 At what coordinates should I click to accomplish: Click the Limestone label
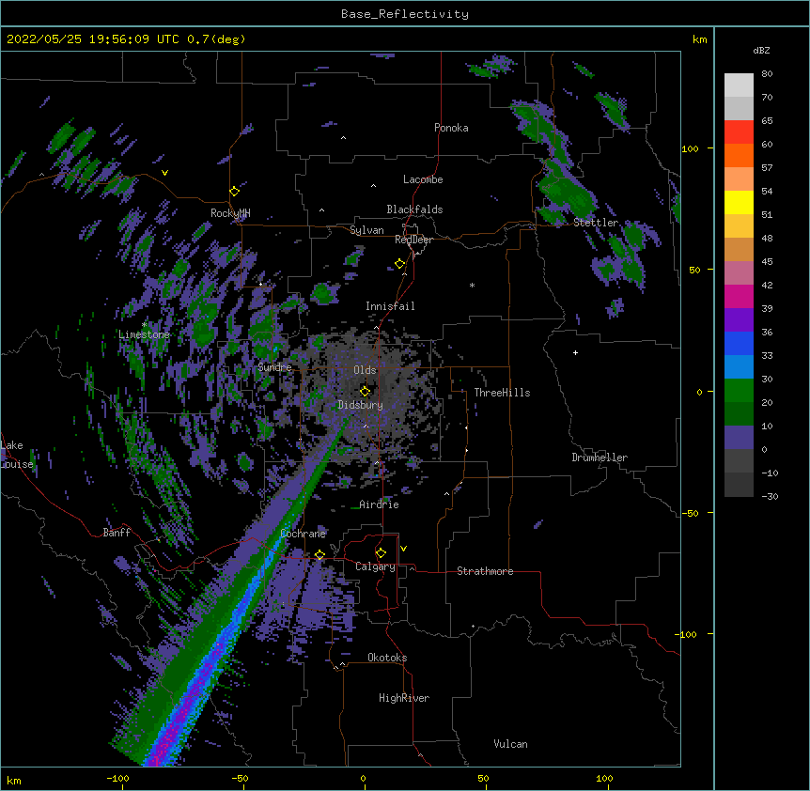[144, 334]
